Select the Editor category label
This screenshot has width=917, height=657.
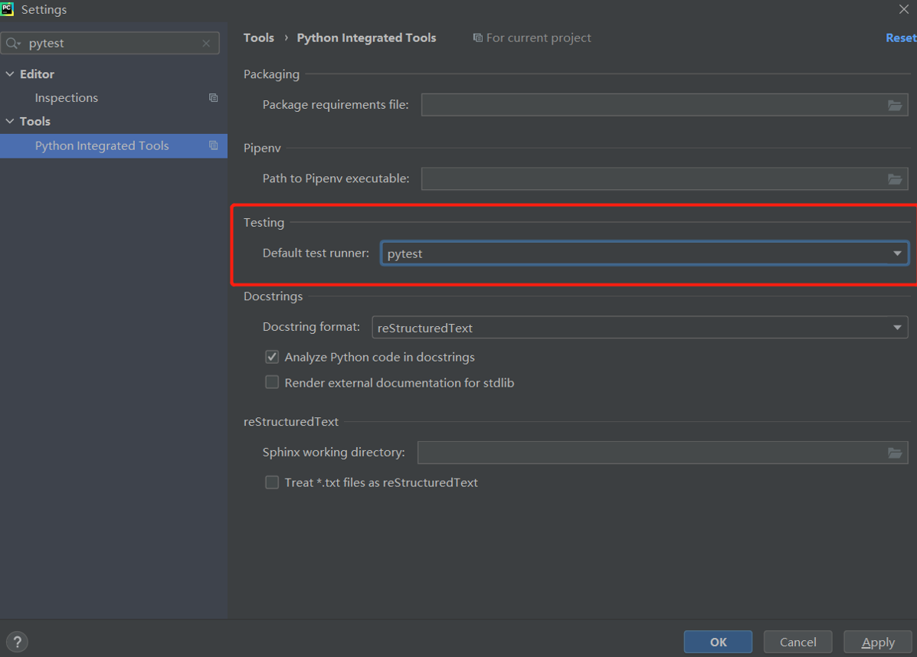tap(37, 74)
